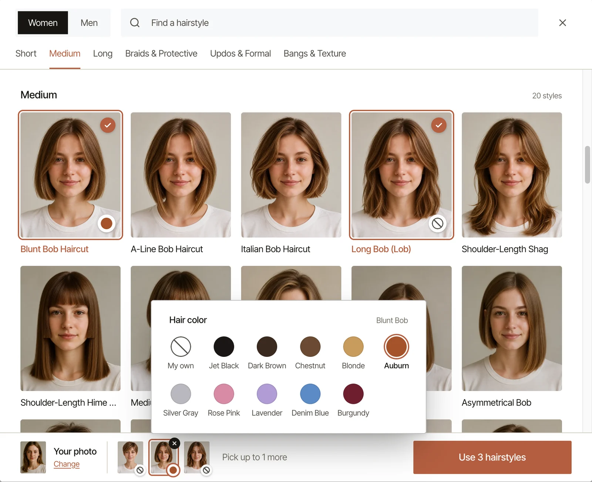Select the Auburn color swatch
This screenshot has width=592, height=482.
pyautogui.click(x=396, y=347)
